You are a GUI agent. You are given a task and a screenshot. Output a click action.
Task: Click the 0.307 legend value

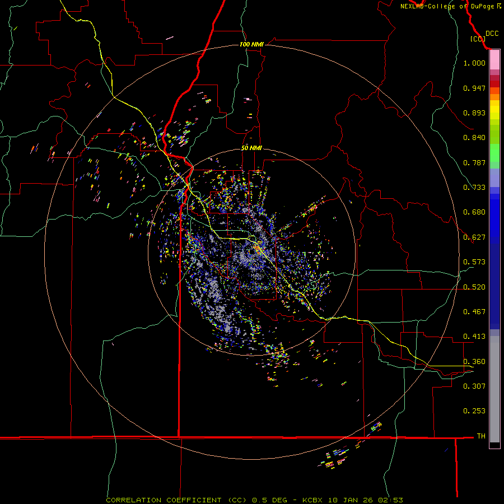coord(474,386)
